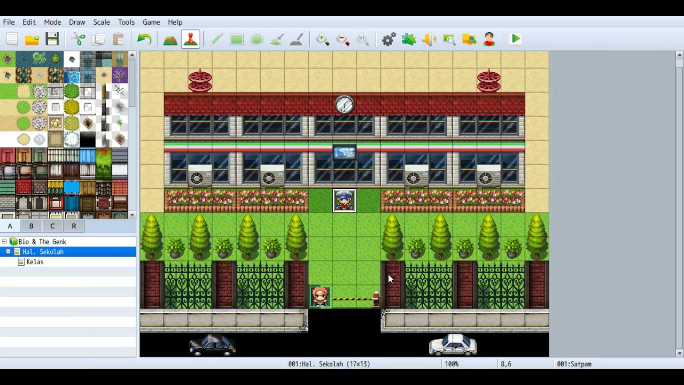
Task: Select the Shadow Pen tool
Action: tap(297, 39)
